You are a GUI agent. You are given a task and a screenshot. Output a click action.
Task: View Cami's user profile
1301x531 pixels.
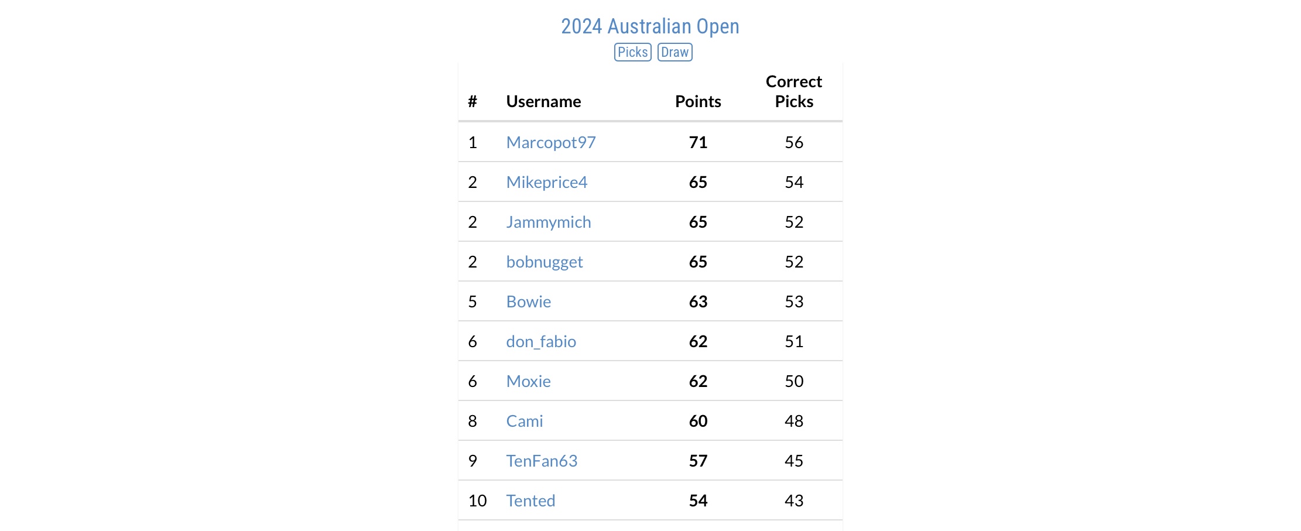pyautogui.click(x=524, y=421)
